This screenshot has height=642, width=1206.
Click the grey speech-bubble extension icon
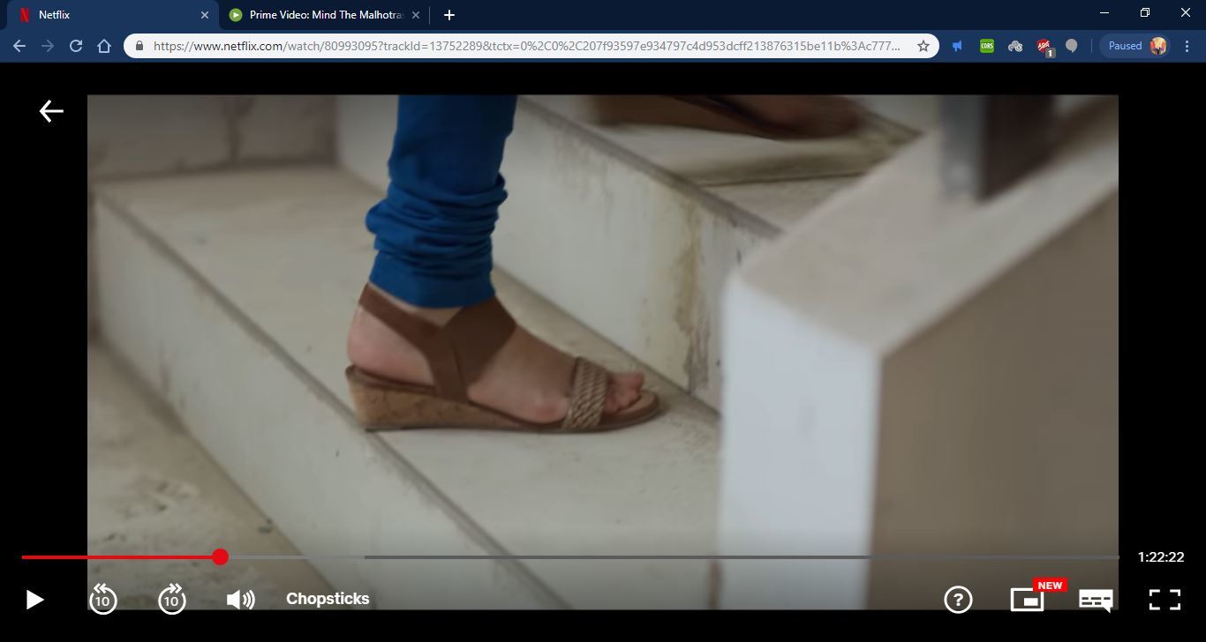[1072, 46]
